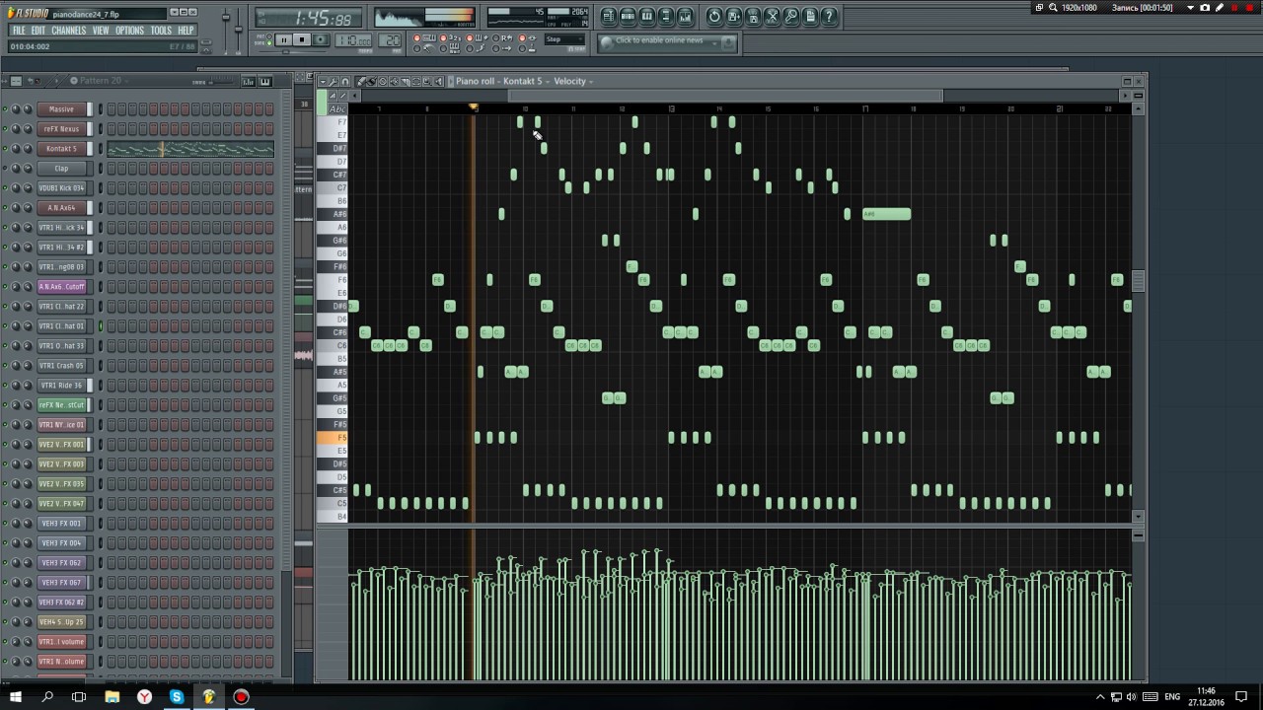Click to enable online news
1263x710 pixels.
[658, 40]
